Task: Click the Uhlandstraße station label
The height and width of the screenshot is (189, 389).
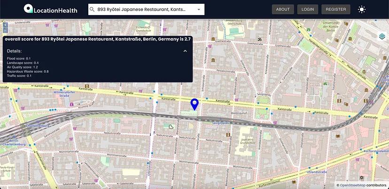Action: click(317, 172)
